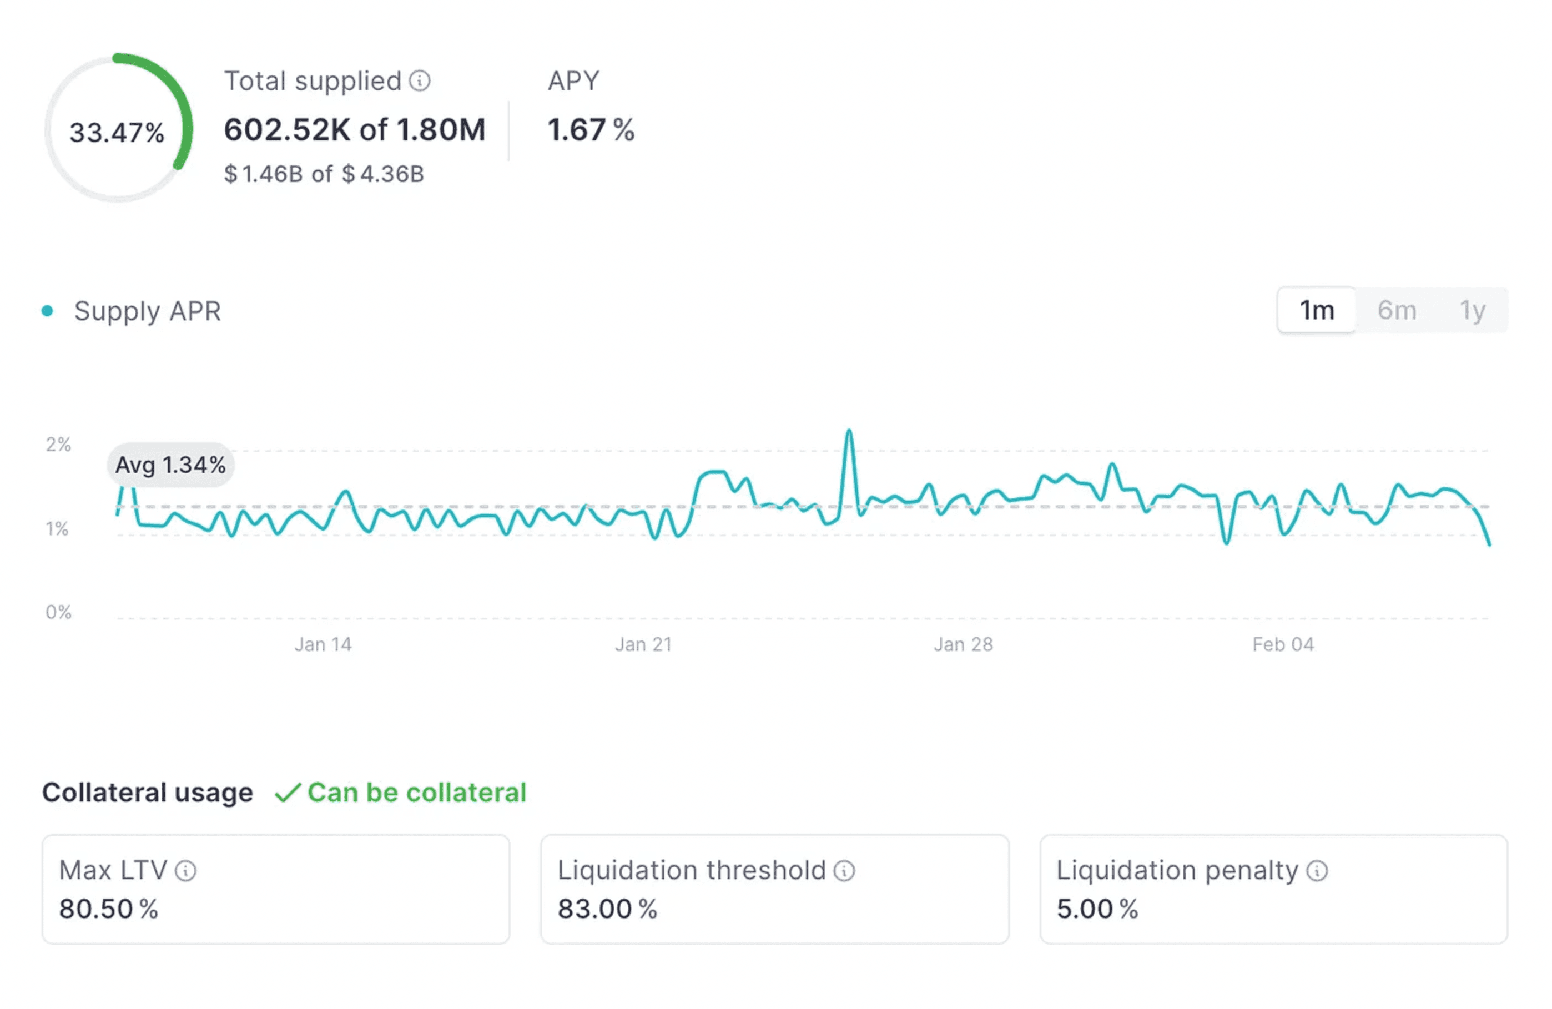Click the Jan 14 axis label
Screen dimensions: 1552x1009
323,644
